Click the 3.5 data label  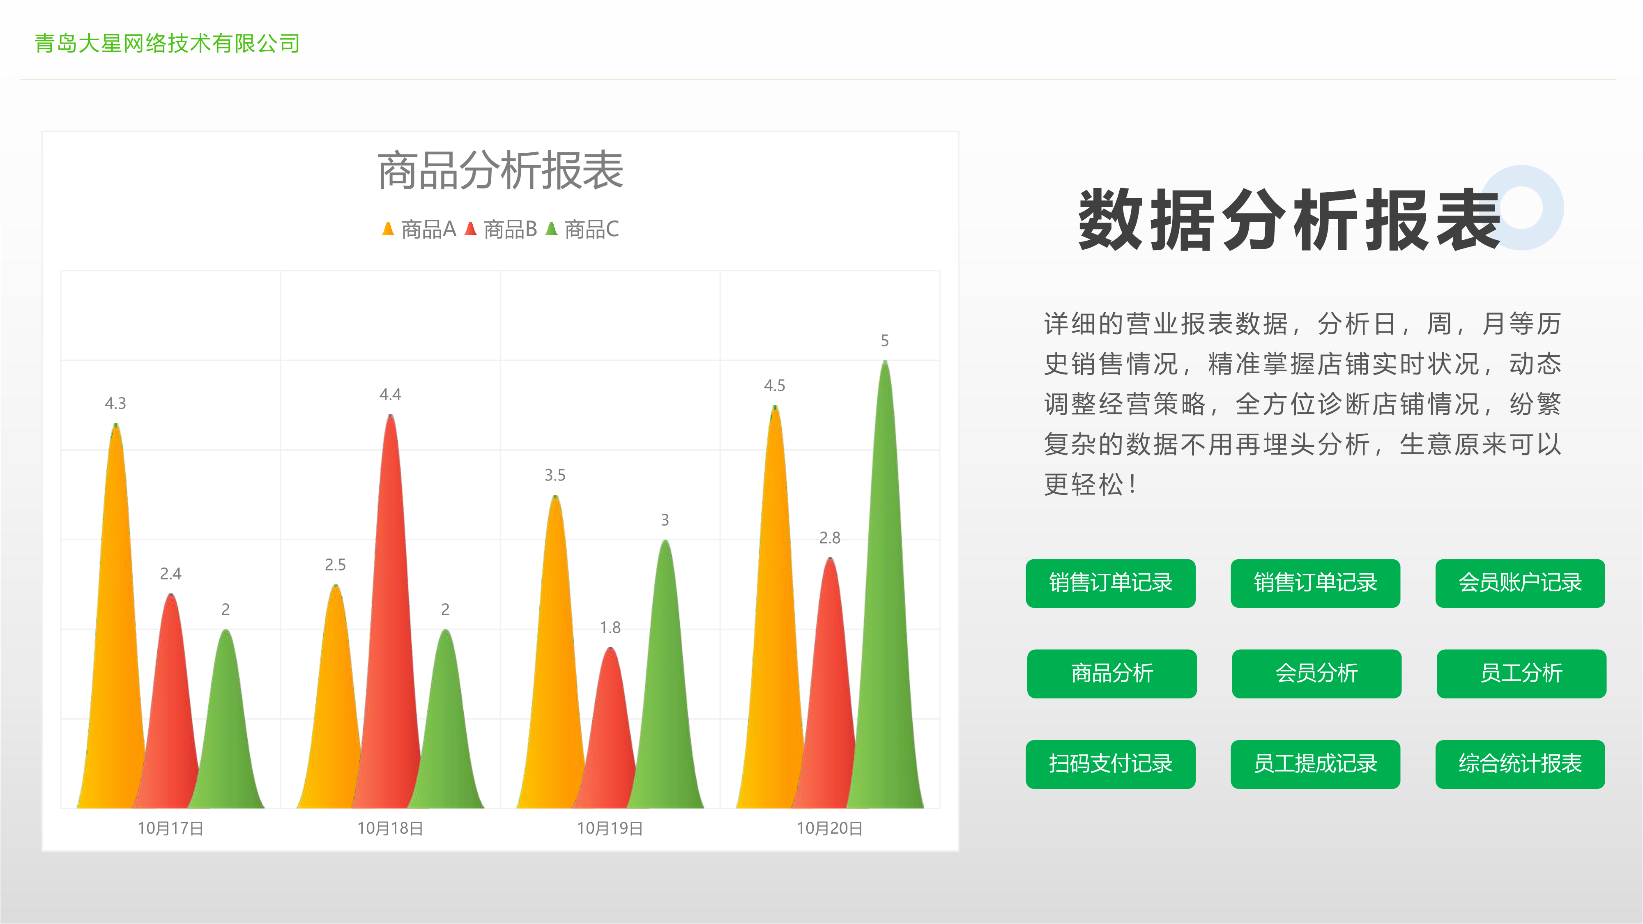555,475
